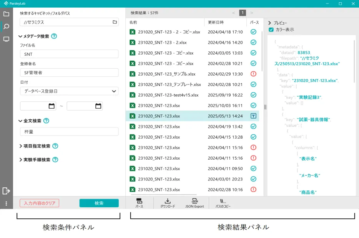Select the search magnifier sidebar icon
The image size is (359, 238).
click(7, 26)
